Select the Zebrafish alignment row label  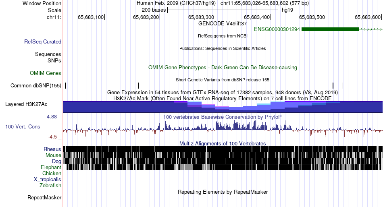pyautogui.click(x=50, y=186)
